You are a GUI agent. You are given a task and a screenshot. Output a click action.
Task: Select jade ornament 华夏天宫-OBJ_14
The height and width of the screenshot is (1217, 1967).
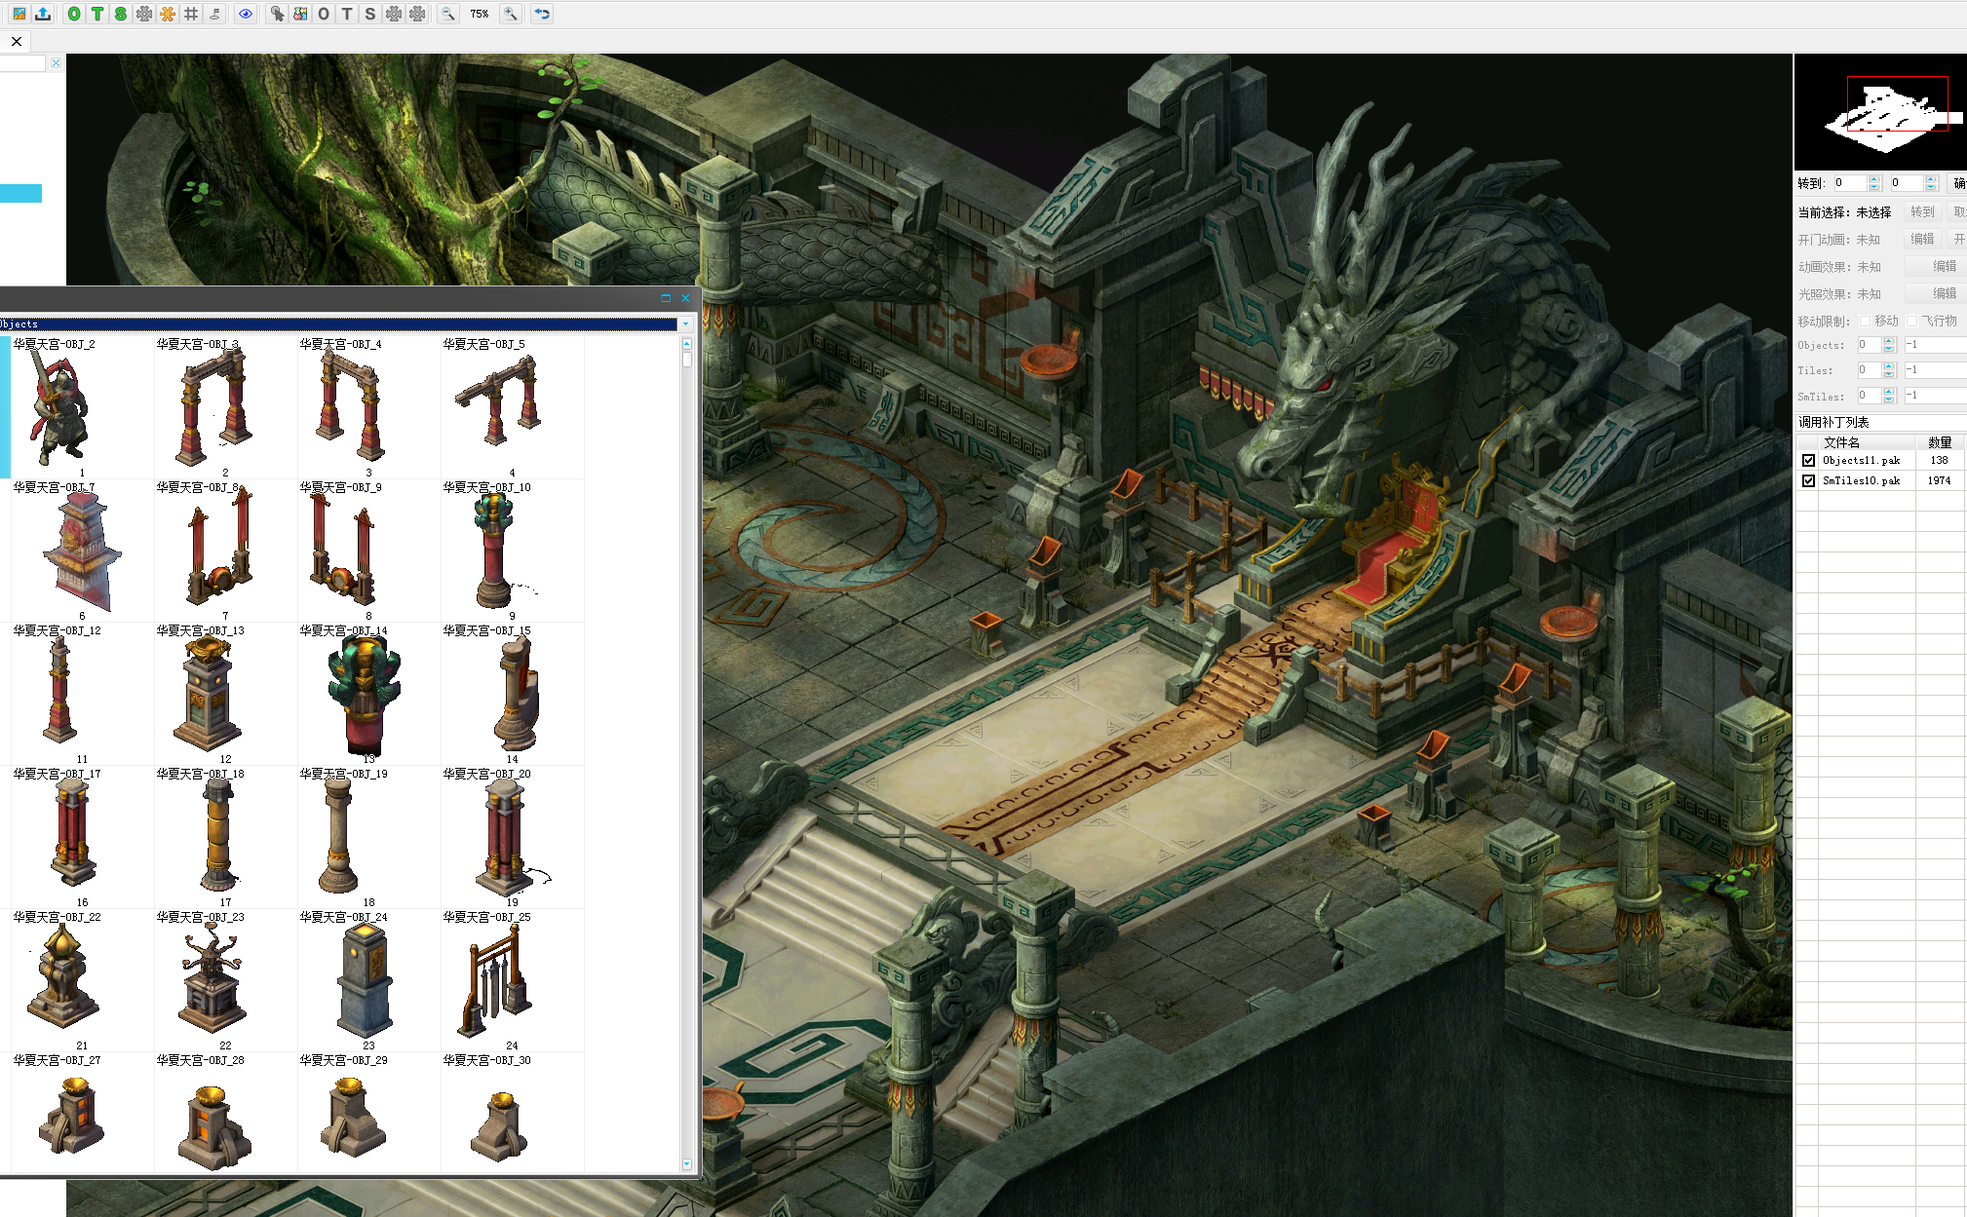point(368,693)
